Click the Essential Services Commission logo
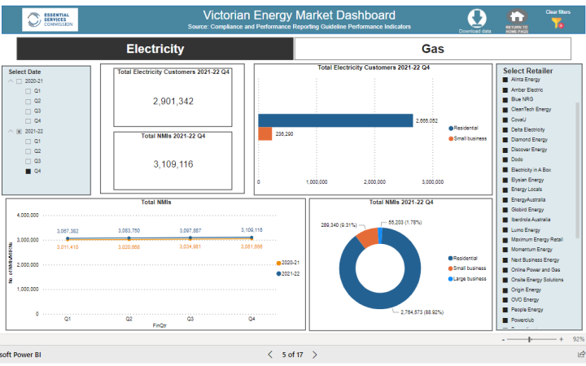Image resolution: width=586 pixels, height=366 pixels. click(x=50, y=20)
